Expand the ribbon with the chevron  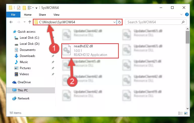[181, 14]
